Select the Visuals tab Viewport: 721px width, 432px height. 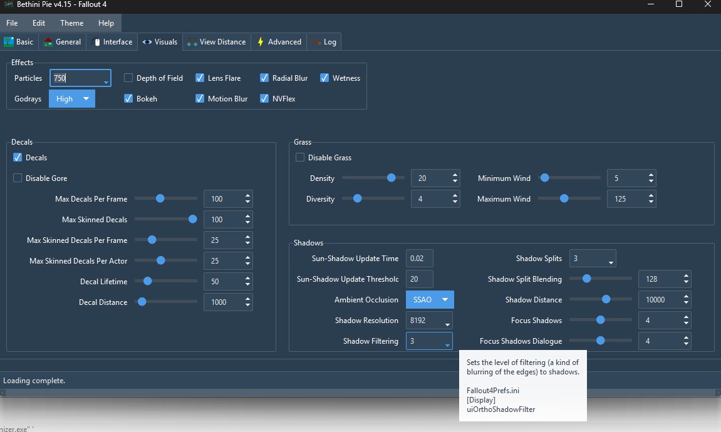[160, 42]
